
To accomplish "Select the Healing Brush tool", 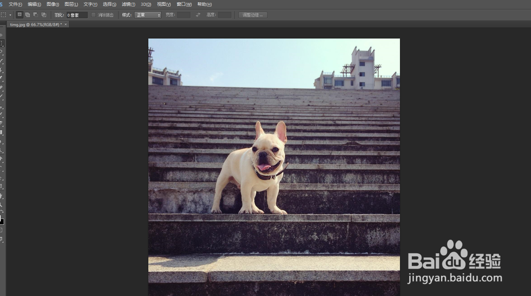I will (x=1, y=88).
